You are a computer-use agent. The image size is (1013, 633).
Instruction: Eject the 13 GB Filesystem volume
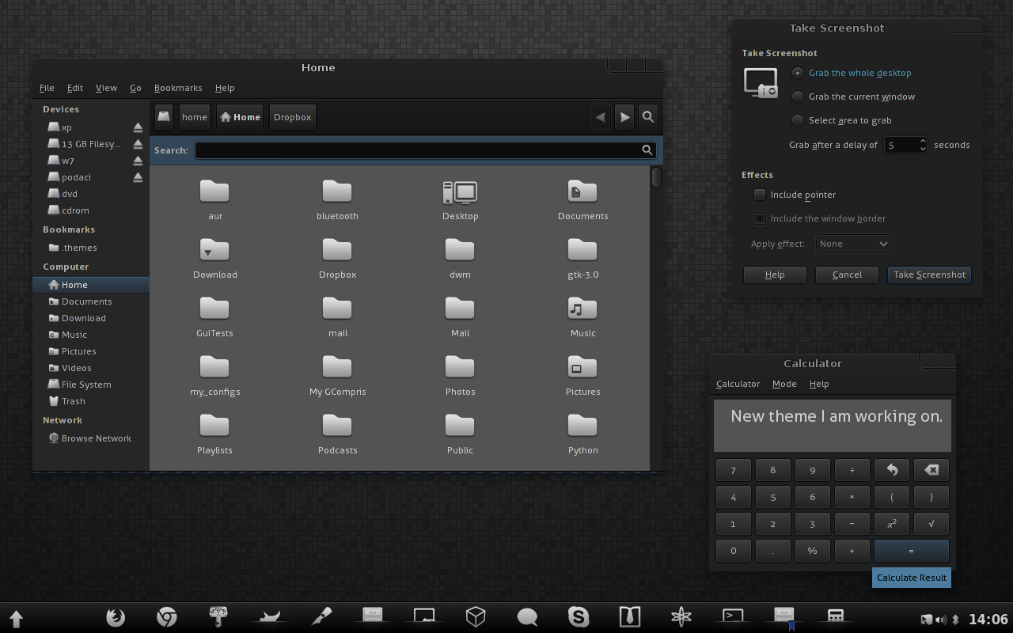tap(138, 144)
